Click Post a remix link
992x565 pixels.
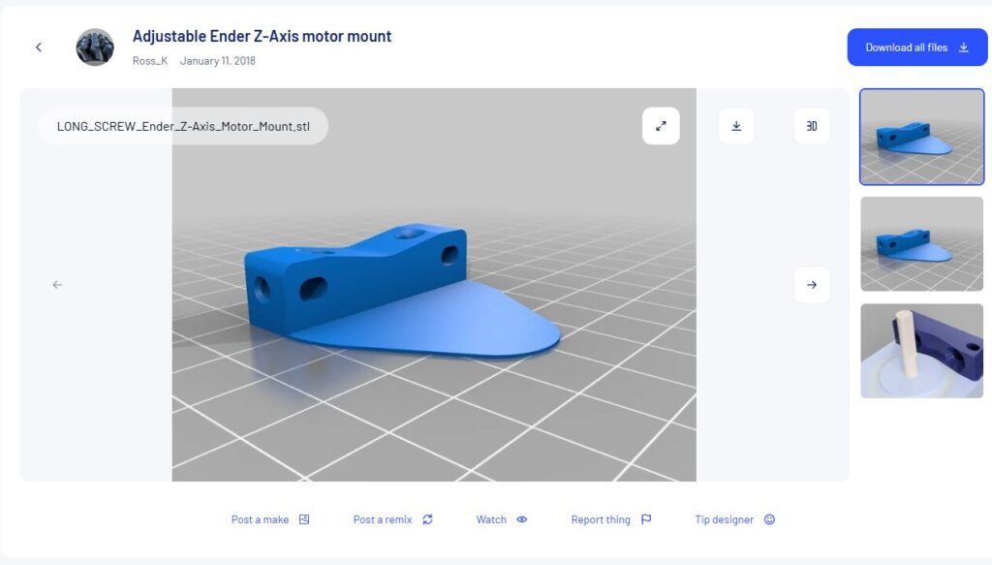click(x=382, y=519)
